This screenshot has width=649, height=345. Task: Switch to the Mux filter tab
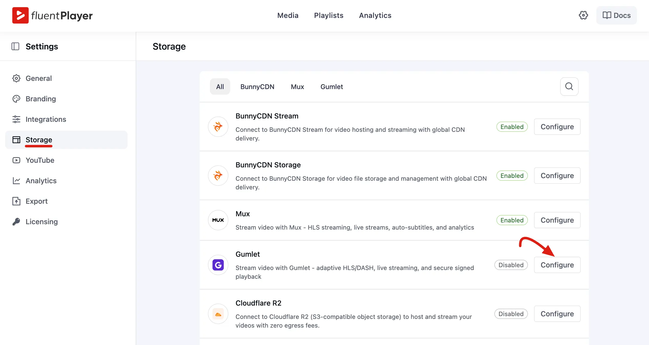tap(297, 87)
